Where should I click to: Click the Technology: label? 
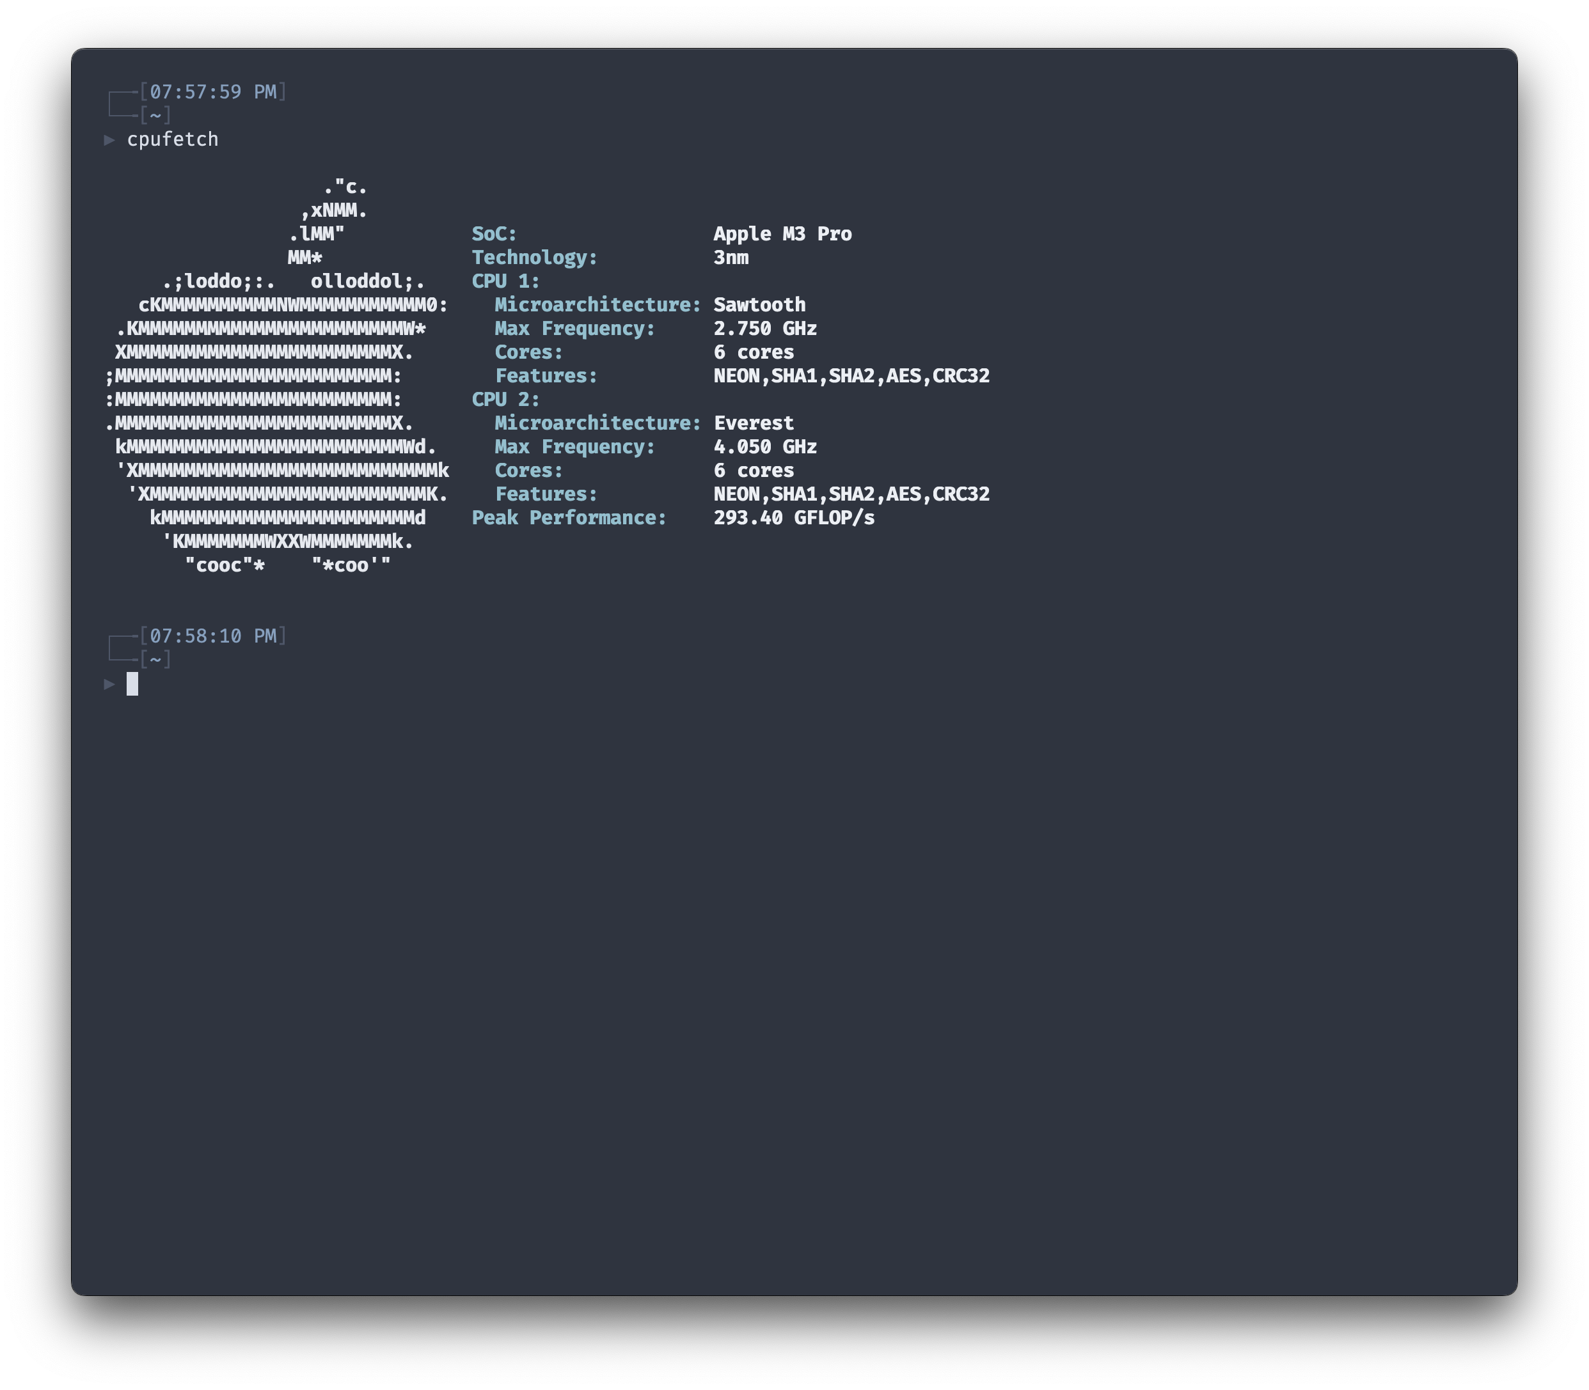tap(535, 258)
